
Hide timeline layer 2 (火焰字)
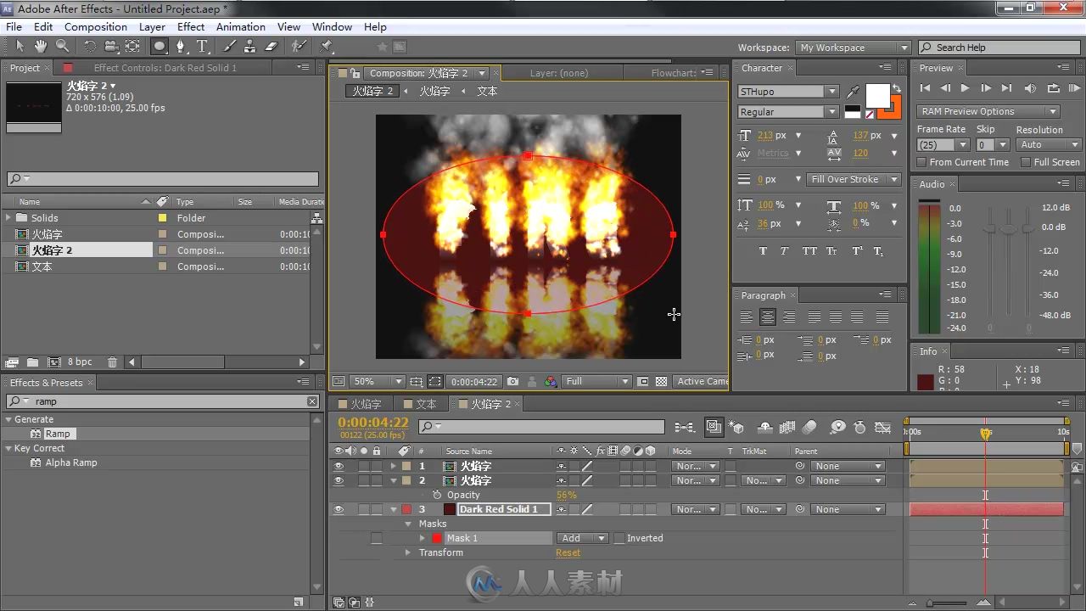click(339, 480)
